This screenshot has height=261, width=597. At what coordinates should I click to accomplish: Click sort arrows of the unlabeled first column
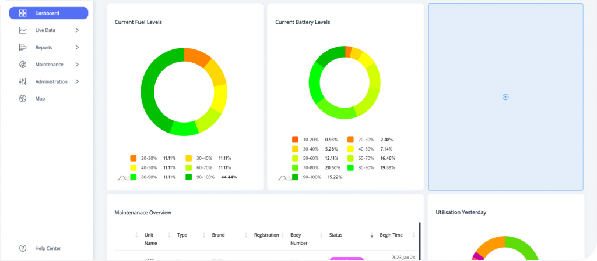click(136, 235)
